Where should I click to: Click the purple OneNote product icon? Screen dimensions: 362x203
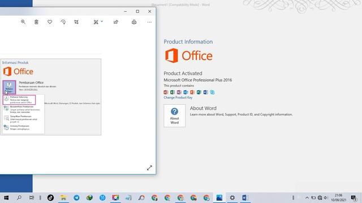[179, 92]
